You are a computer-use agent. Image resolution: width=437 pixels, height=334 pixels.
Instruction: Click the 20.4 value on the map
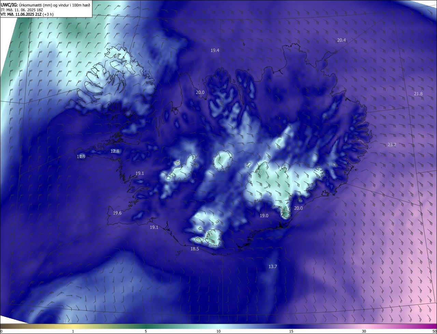pos(341,40)
